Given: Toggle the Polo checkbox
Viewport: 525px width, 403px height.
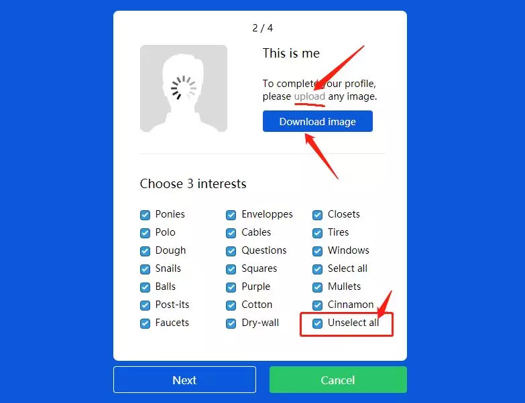Looking at the screenshot, I should click(145, 233).
